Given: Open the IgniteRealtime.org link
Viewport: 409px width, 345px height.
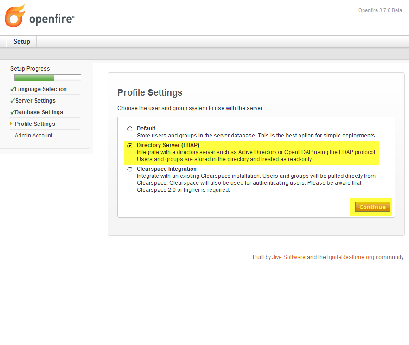Looking at the screenshot, I should [350, 257].
